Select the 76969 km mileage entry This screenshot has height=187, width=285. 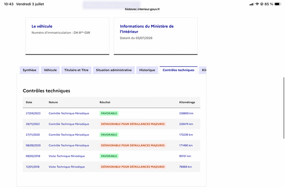point(185,167)
